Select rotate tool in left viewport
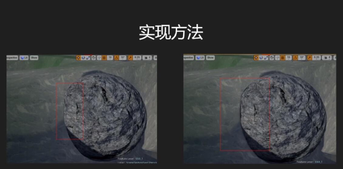343x169 pixels. click(83, 58)
